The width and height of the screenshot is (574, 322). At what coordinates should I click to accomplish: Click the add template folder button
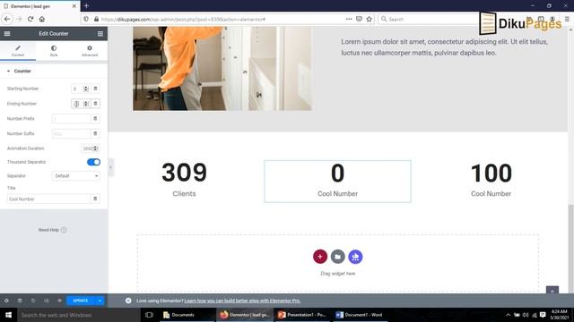tap(337, 257)
